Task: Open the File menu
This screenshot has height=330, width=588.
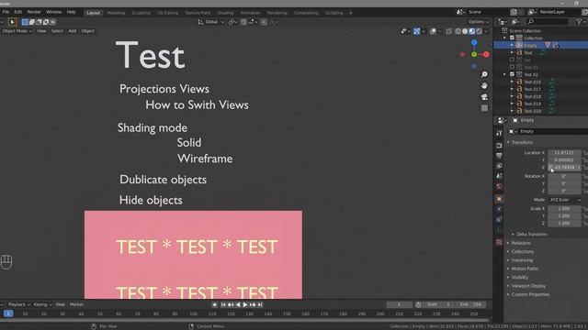Action: [x=6, y=12]
